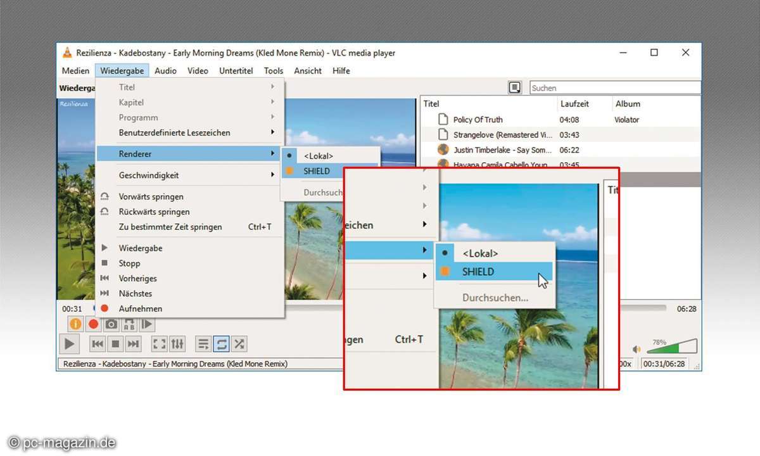The width and height of the screenshot is (760, 456).
Task: Close the open Wiedergabe menu via its menu-bar title
Action: tap(122, 70)
